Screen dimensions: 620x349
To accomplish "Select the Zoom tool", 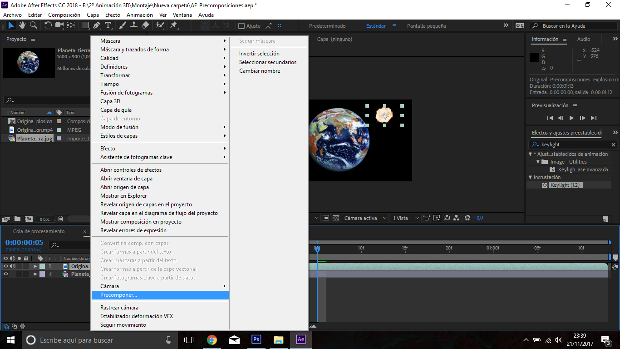I will point(33,26).
